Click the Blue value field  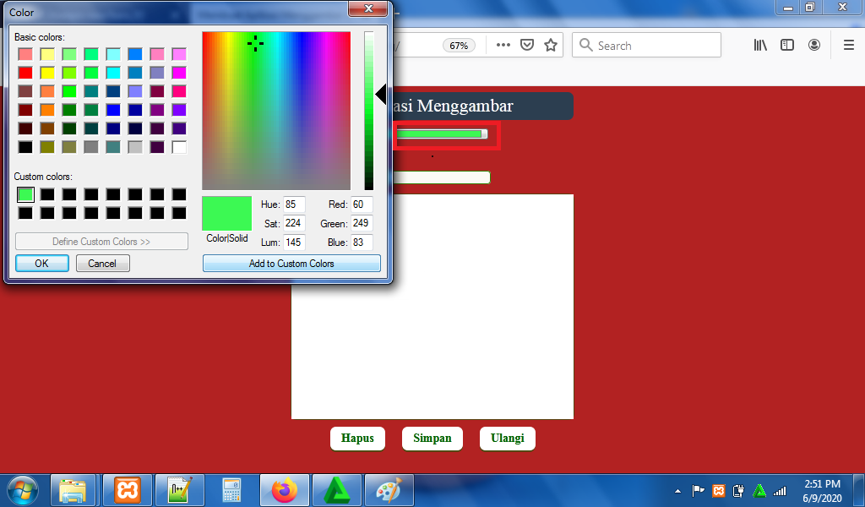tap(362, 243)
